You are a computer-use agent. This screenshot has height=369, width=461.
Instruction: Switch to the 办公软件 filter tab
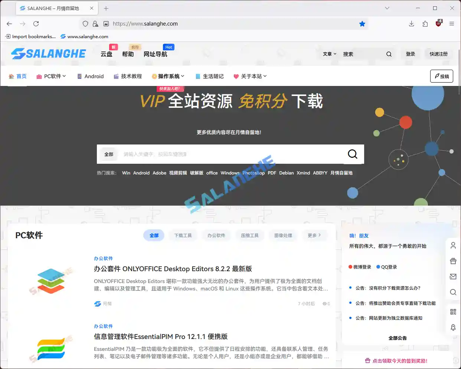(216, 235)
